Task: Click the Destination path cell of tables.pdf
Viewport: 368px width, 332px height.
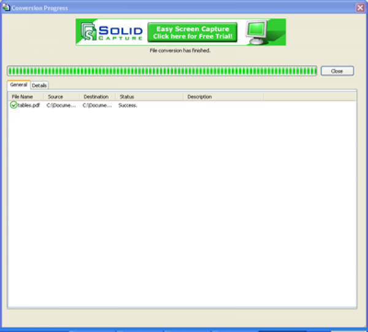Action: click(97, 105)
